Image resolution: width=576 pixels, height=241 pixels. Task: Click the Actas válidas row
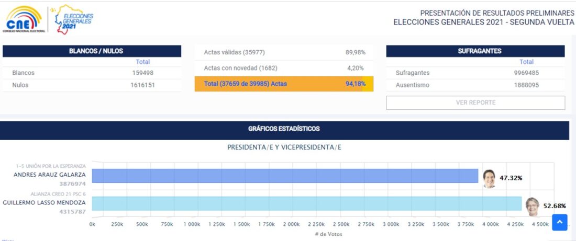click(x=284, y=52)
